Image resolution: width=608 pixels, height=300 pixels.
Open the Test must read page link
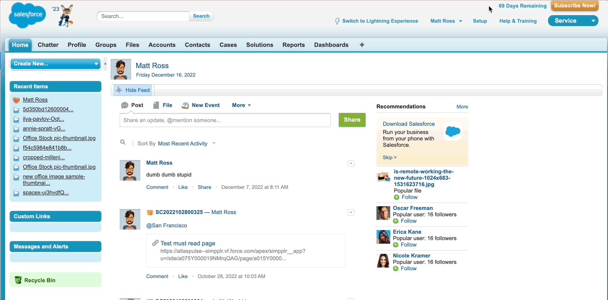pyautogui.click(x=188, y=243)
